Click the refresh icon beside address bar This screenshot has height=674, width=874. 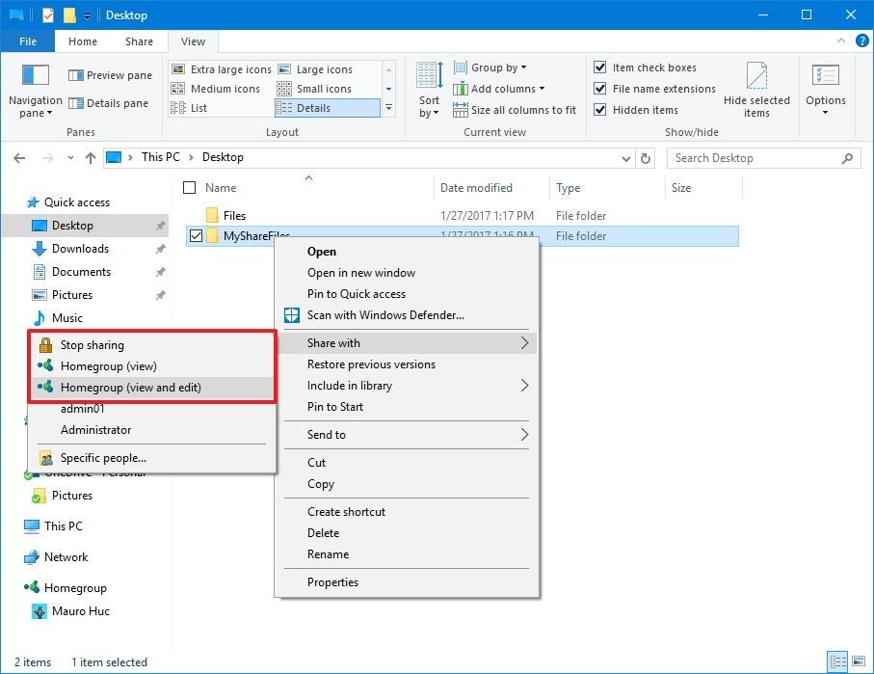[x=646, y=158]
